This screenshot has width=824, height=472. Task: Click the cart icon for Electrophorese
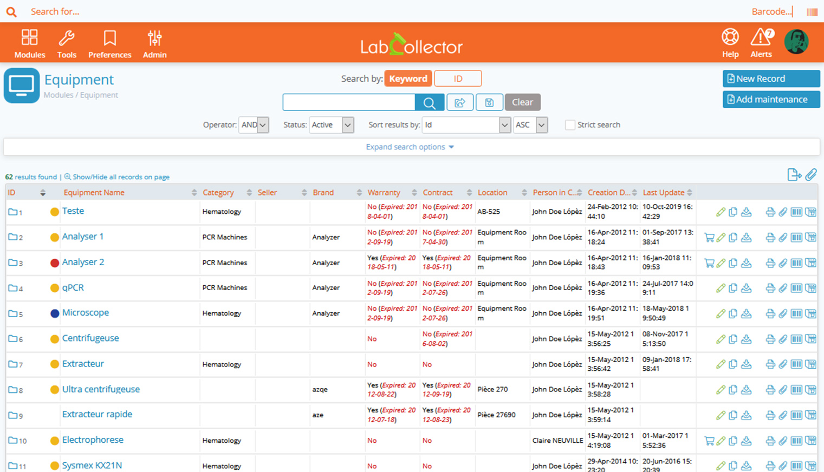click(x=709, y=441)
